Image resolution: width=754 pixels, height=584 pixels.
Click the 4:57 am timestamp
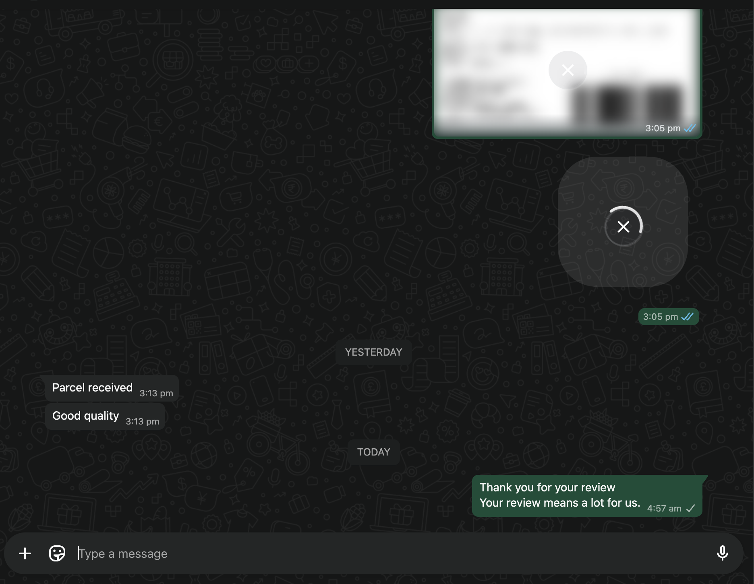point(664,508)
